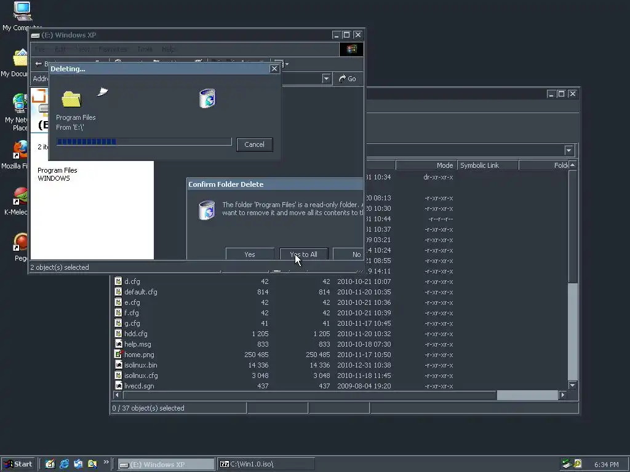The width and height of the screenshot is (630, 472).
Task: Click first quick launch icon beside Start
Action: [50, 464]
